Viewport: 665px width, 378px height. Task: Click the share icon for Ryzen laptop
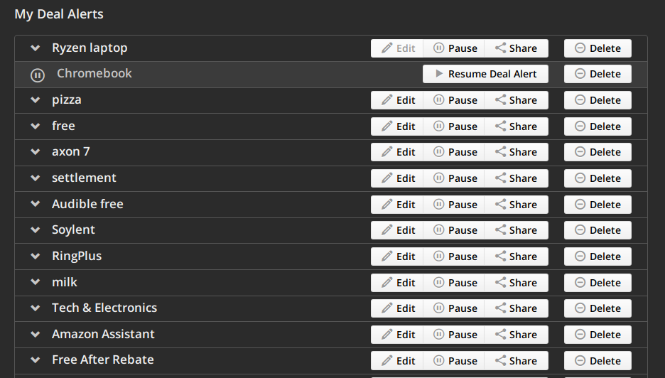click(501, 48)
